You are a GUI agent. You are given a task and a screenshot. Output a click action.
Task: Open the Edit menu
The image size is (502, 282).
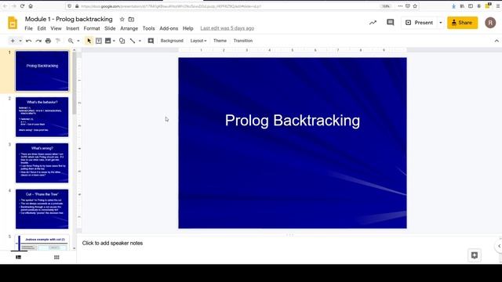point(42,28)
